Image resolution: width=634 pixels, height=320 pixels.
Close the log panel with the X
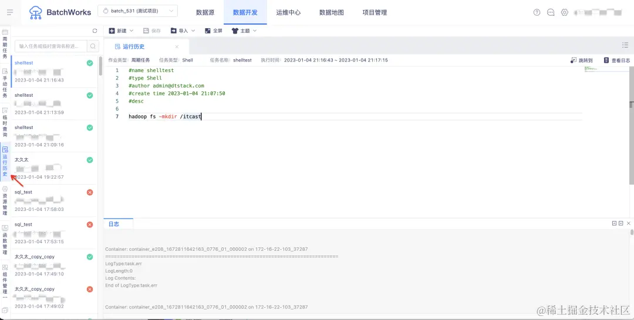[628, 223]
